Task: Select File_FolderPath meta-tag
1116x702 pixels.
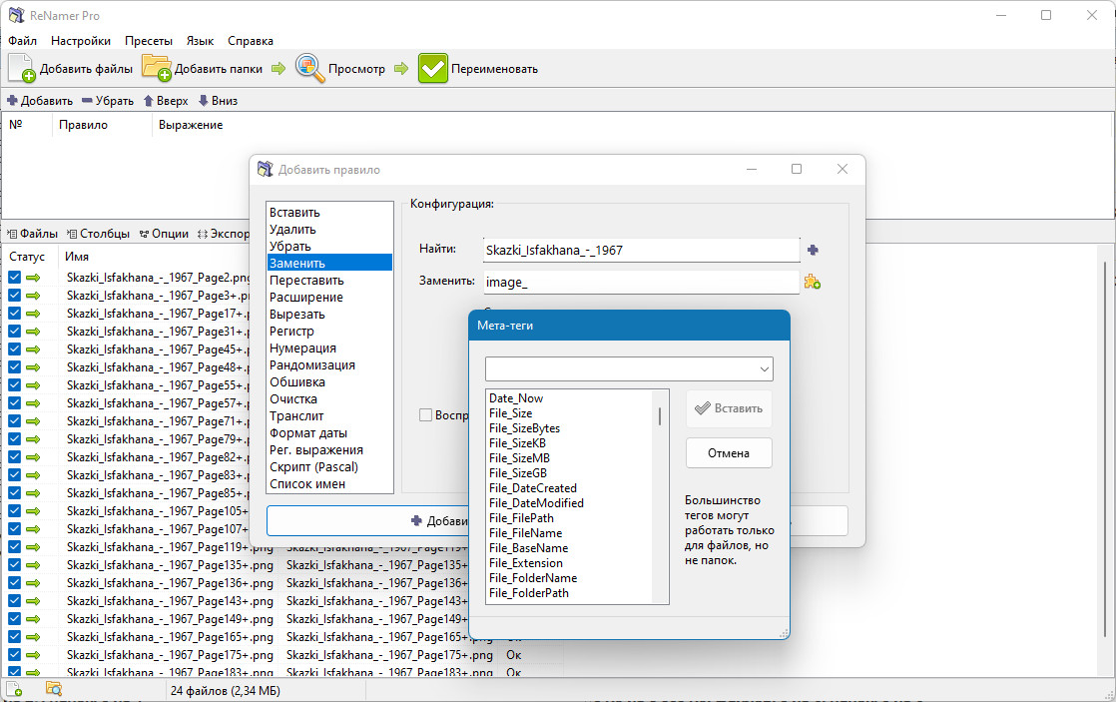Action: [x=529, y=592]
